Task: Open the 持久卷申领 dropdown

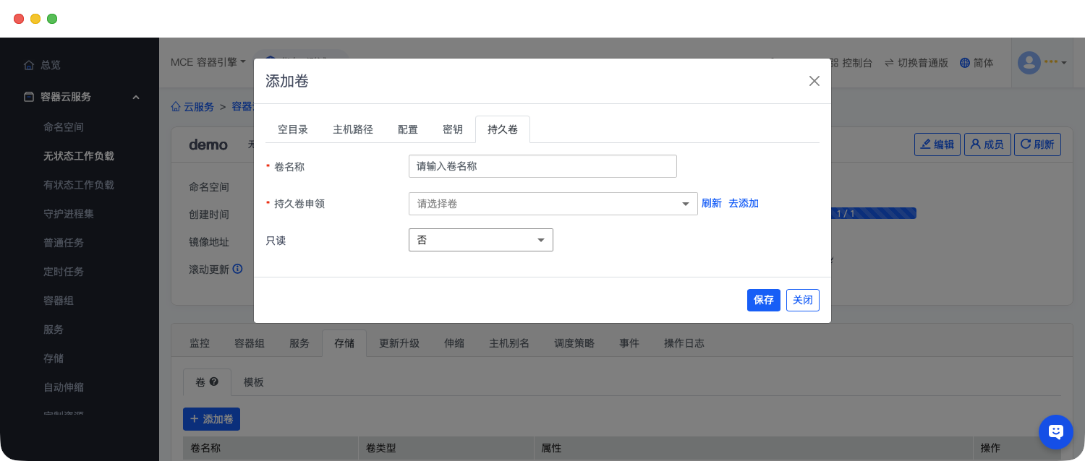Action: [553, 204]
